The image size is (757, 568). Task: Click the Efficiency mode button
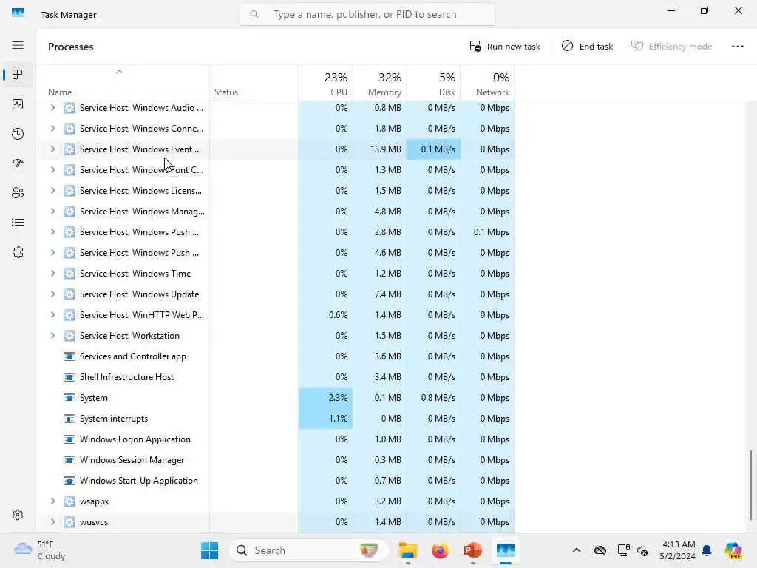pyautogui.click(x=671, y=47)
